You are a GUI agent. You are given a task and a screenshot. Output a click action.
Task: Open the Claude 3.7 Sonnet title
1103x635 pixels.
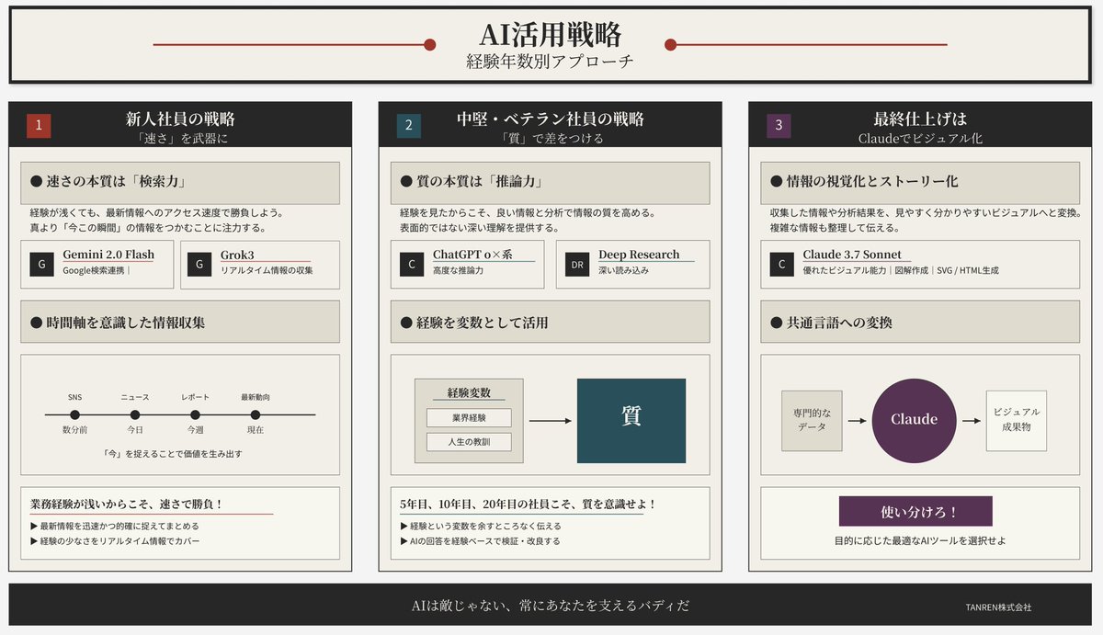(x=852, y=255)
